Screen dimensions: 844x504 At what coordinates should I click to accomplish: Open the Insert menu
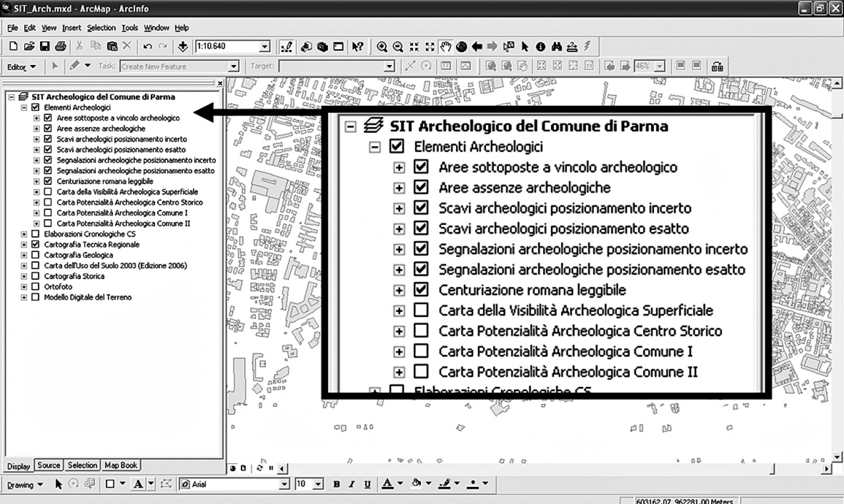coord(71,28)
